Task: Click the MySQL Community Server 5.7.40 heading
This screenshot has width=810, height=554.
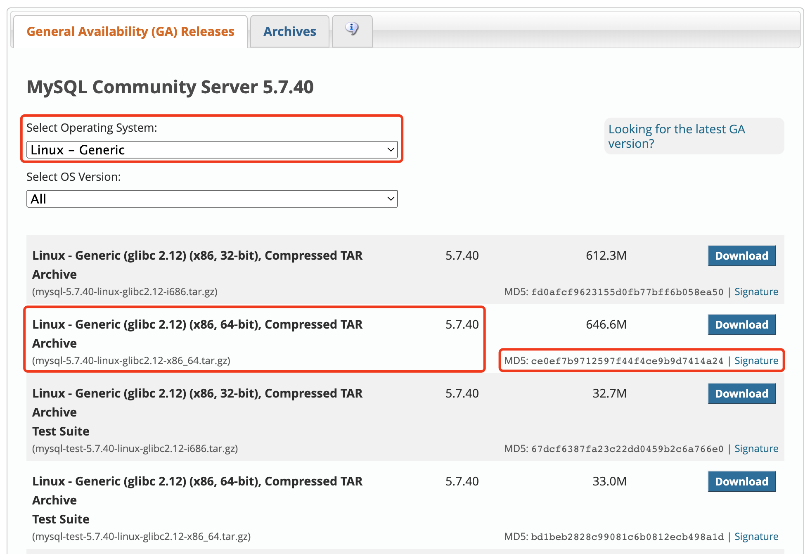Action: (x=170, y=87)
